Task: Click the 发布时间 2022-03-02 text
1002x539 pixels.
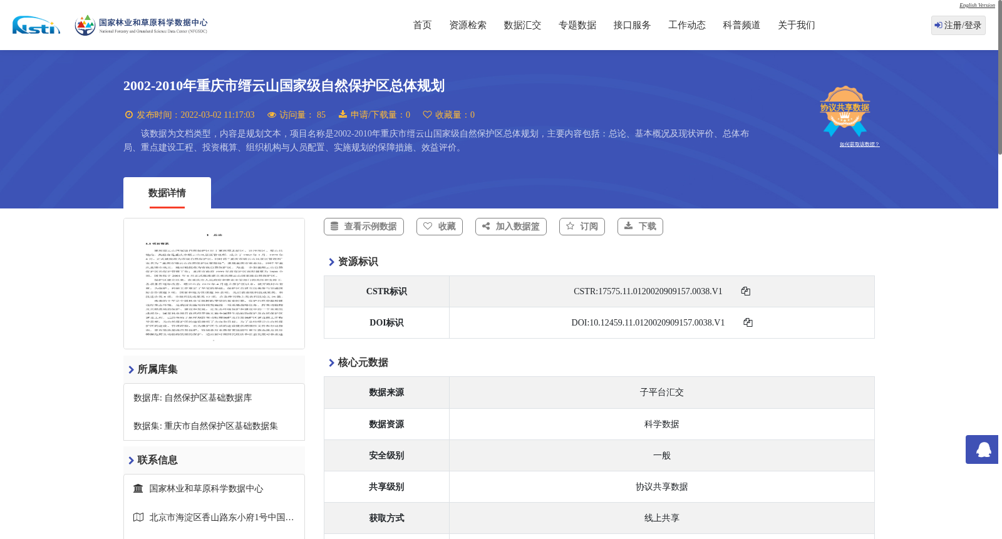Action: [x=195, y=115]
